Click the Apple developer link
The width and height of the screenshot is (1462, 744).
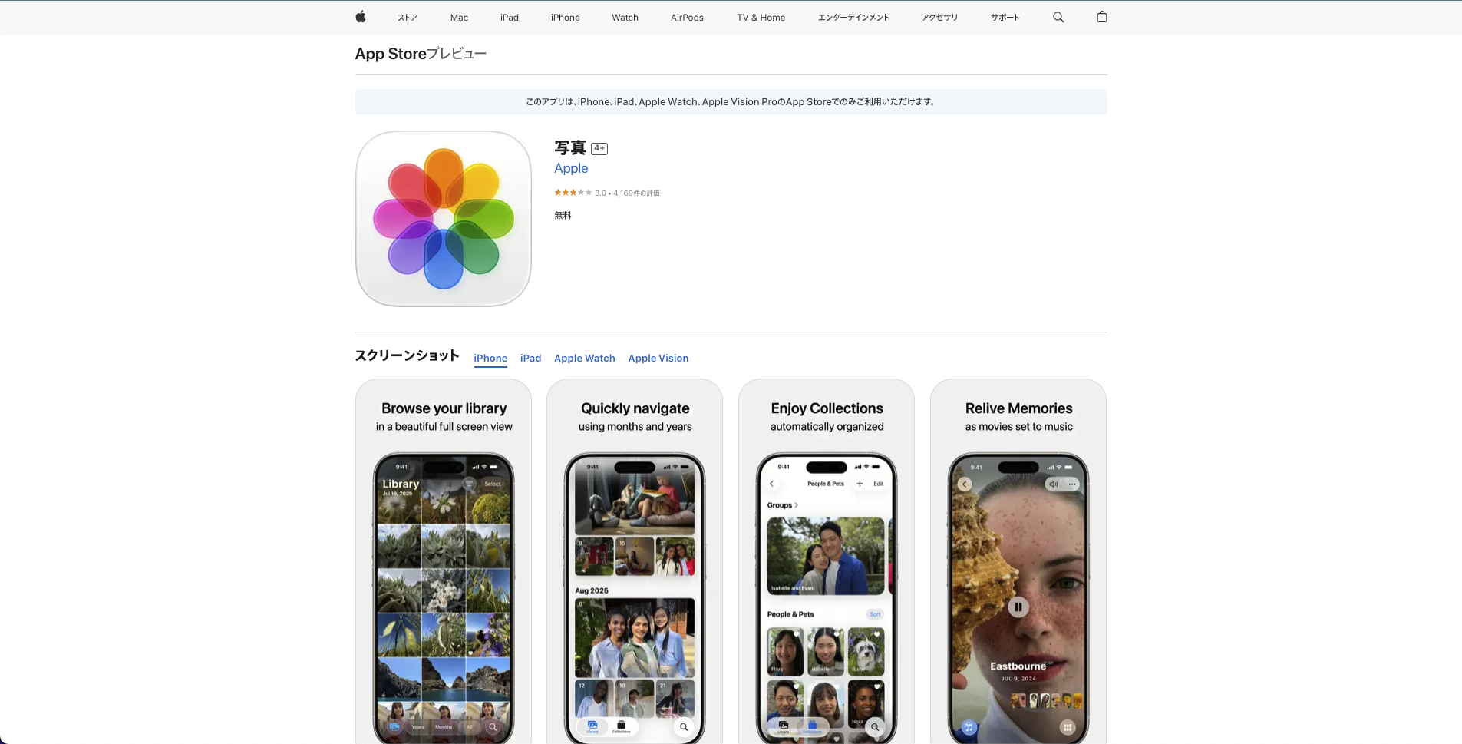[x=571, y=168]
